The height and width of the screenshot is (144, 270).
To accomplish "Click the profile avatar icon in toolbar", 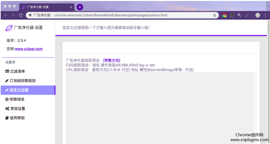I will 257,15.
